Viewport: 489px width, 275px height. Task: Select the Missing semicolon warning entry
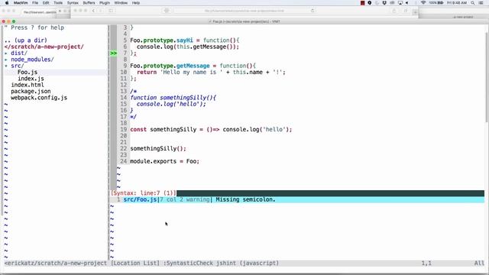297,199
